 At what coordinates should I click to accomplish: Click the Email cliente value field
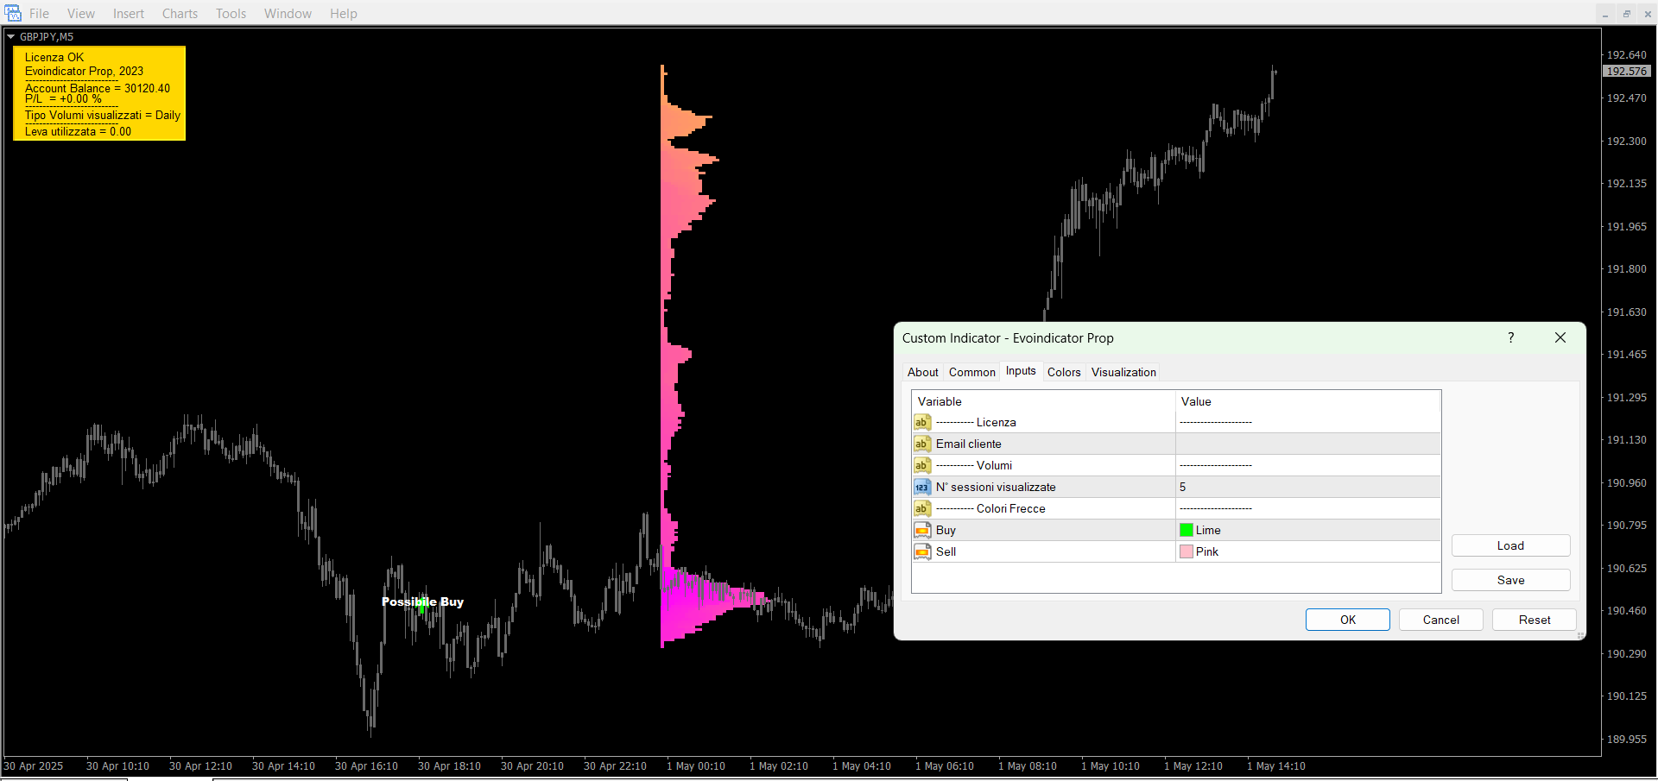coord(1307,444)
